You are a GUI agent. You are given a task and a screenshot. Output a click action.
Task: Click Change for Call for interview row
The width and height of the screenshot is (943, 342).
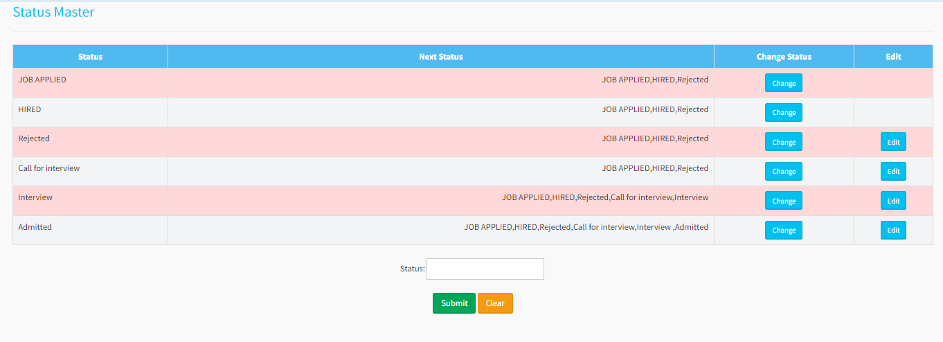coord(783,171)
